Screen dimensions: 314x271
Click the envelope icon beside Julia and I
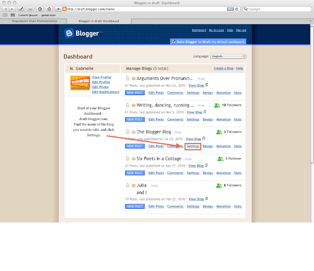(x=133, y=186)
